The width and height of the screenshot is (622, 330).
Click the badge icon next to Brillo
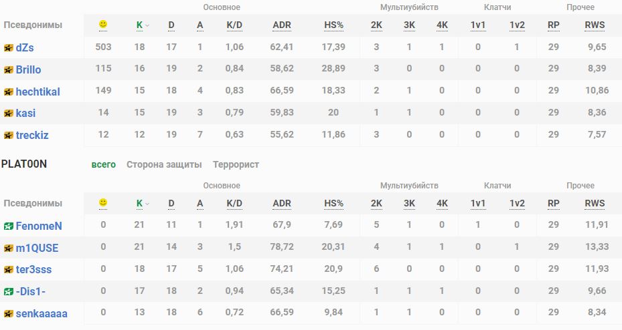pos(9,69)
